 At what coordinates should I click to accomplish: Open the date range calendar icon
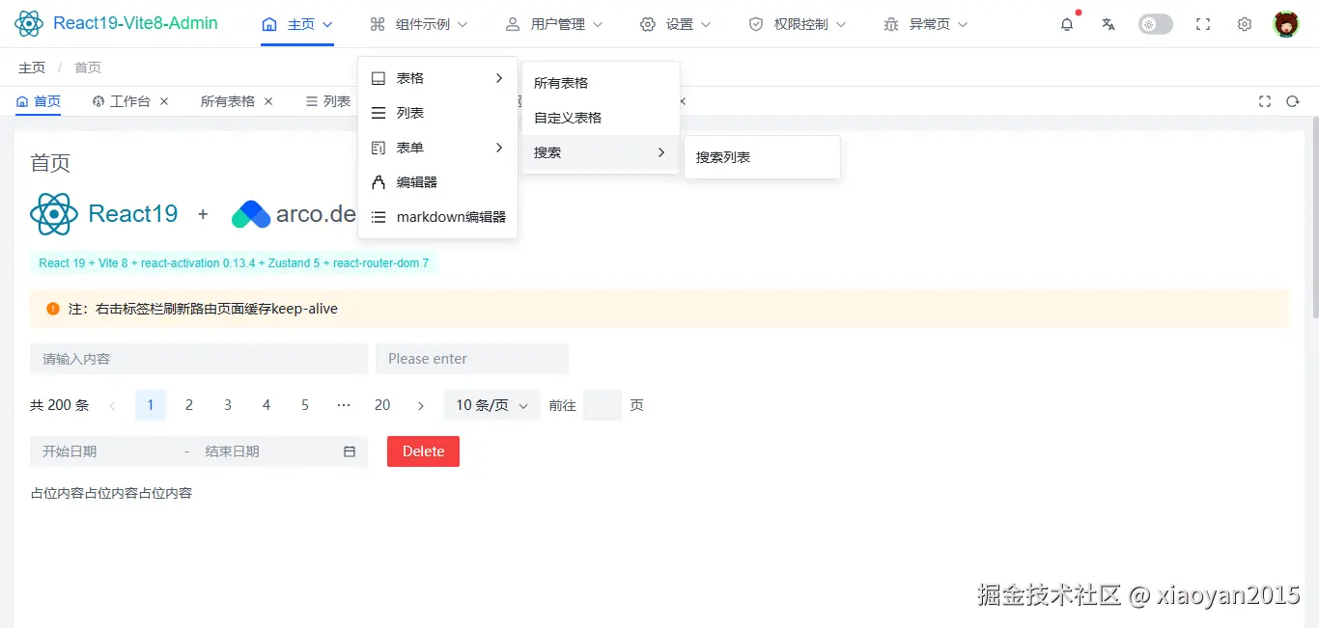click(x=350, y=451)
